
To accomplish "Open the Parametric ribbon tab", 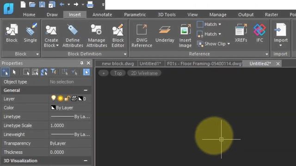I will click(x=135, y=15).
